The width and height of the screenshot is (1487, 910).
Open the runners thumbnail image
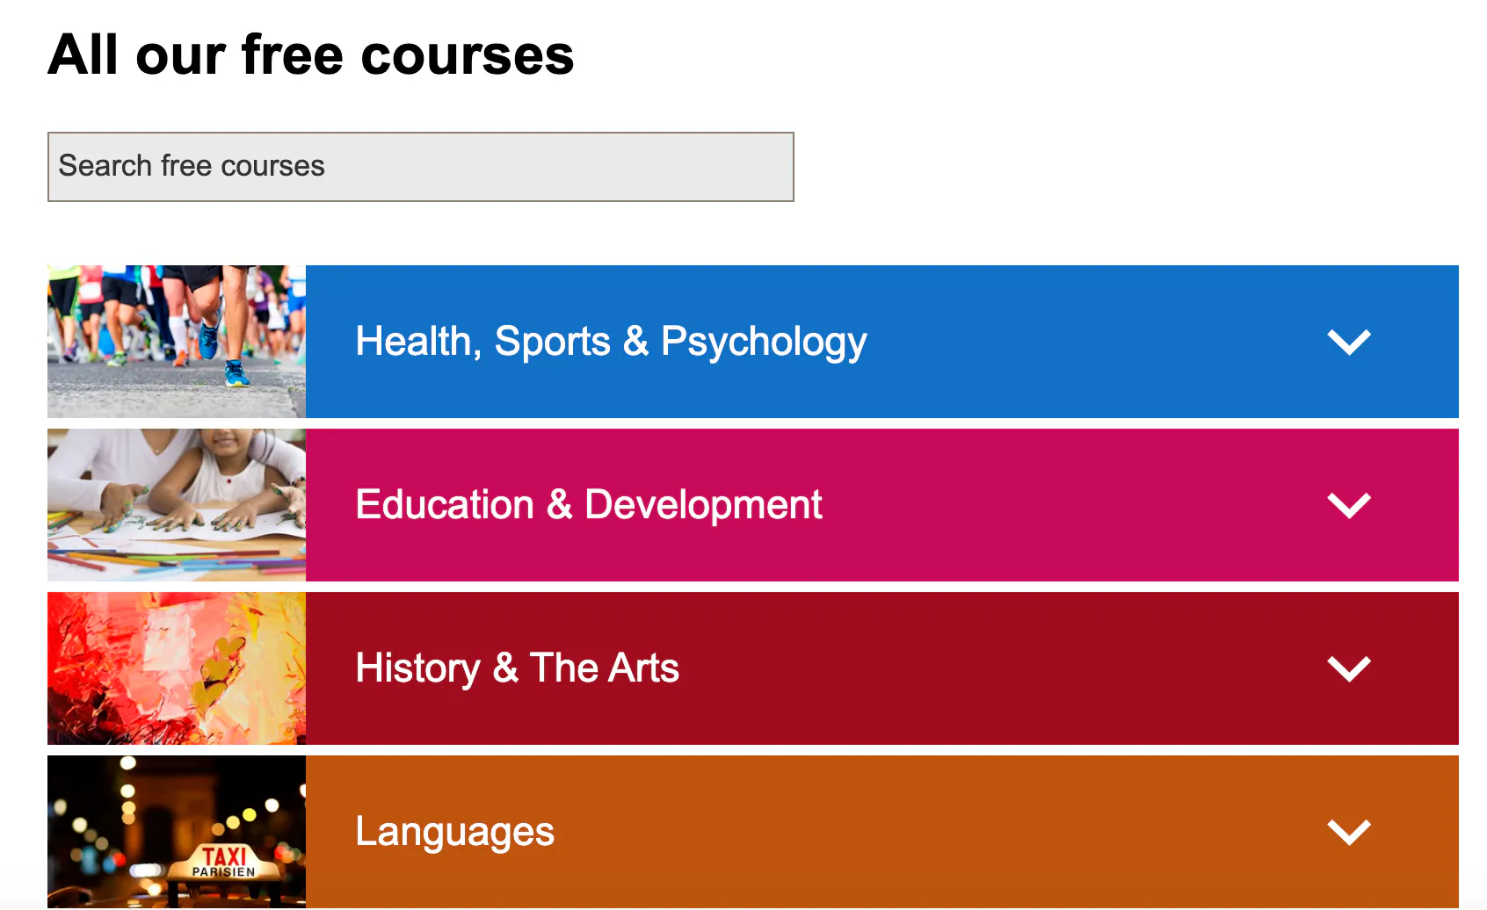(177, 342)
